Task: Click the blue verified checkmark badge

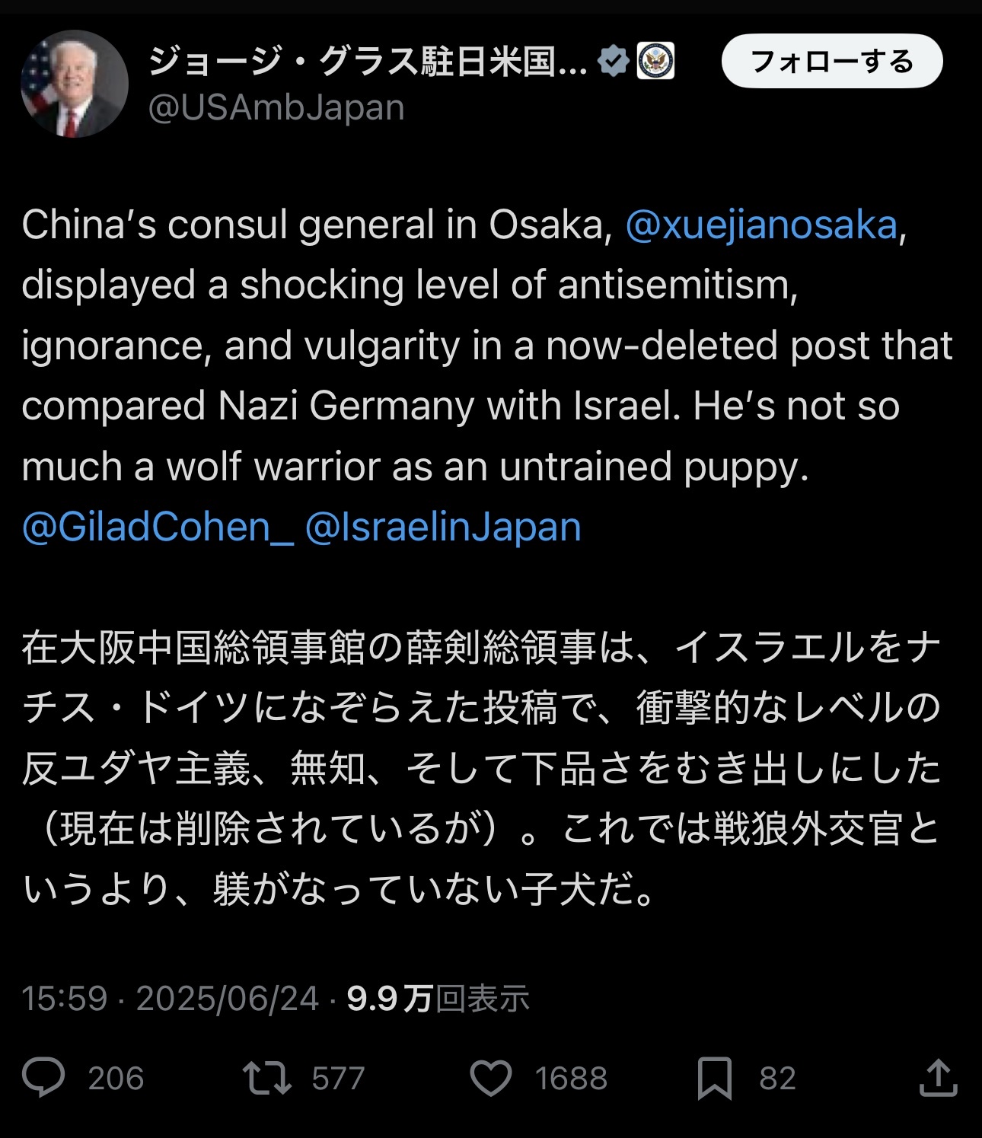Action: (614, 62)
